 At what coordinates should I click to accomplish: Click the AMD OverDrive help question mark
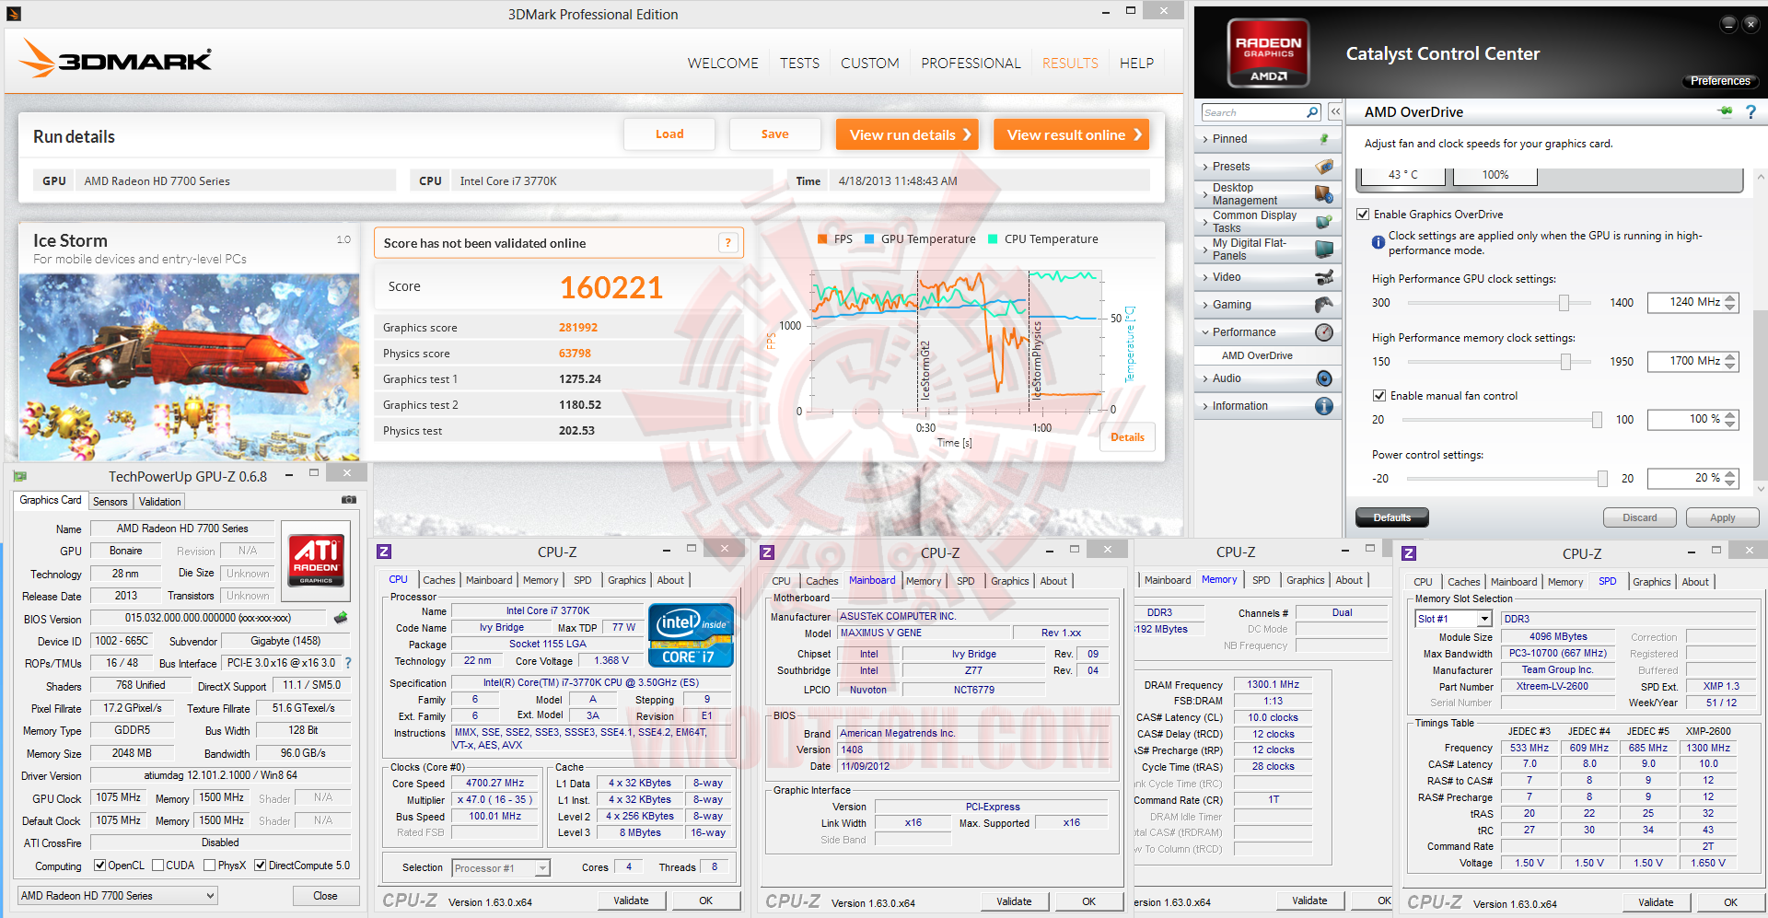click(x=1751, y=112)
